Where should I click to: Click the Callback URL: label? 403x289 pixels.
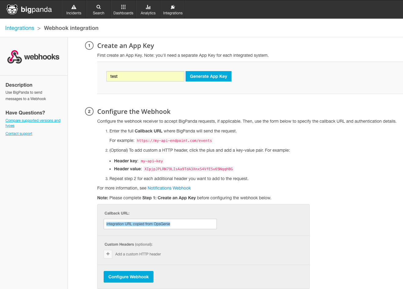[x=117, y=213]
